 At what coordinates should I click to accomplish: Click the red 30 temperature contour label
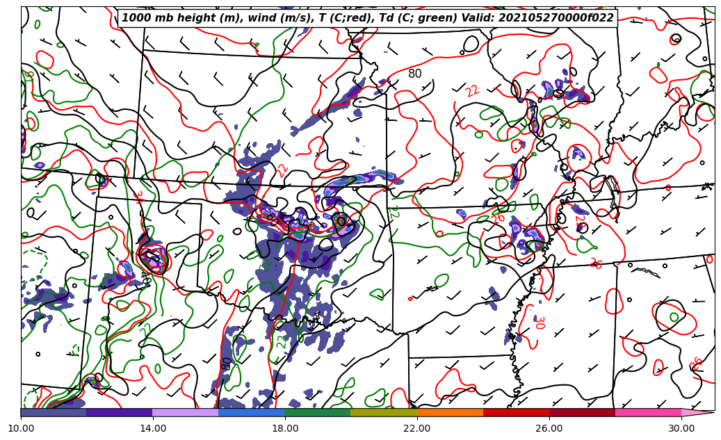pos(539,322)
